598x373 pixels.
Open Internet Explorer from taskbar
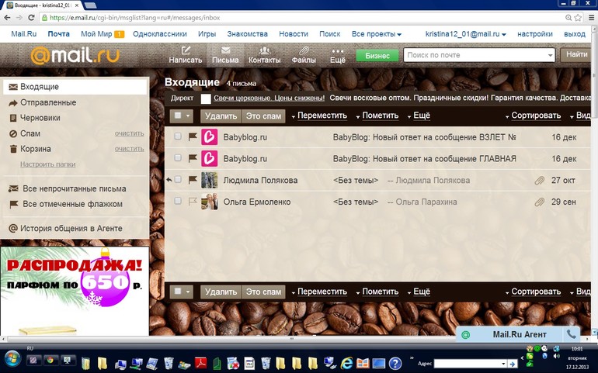tap(346, 363)
